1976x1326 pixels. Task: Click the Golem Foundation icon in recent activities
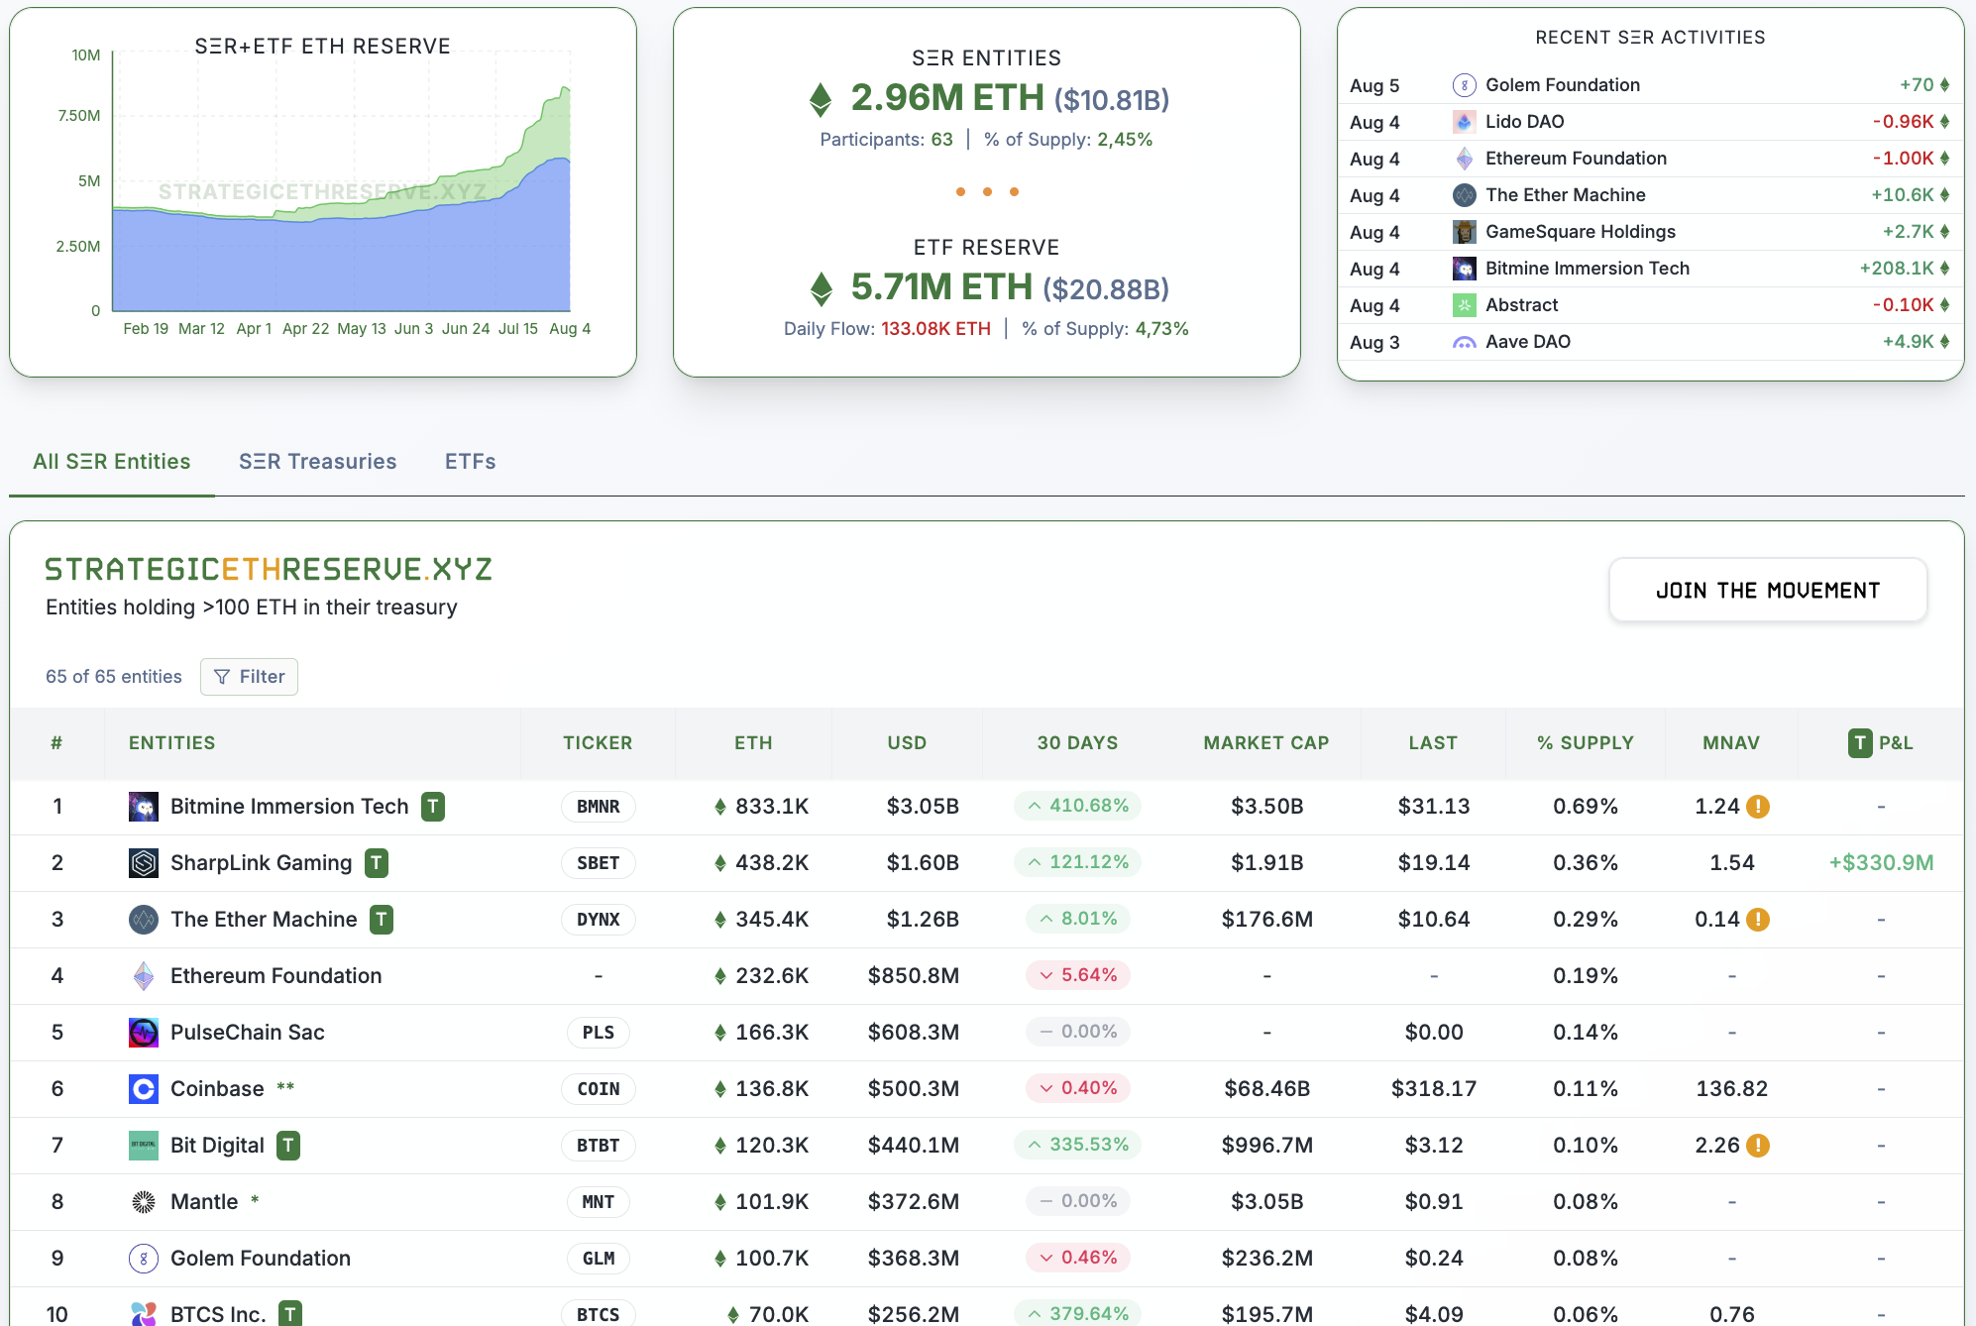[1464, 85]
